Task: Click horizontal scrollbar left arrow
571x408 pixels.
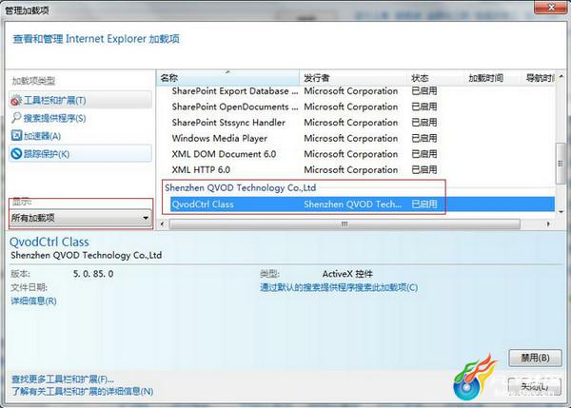Action: (162, 224)
